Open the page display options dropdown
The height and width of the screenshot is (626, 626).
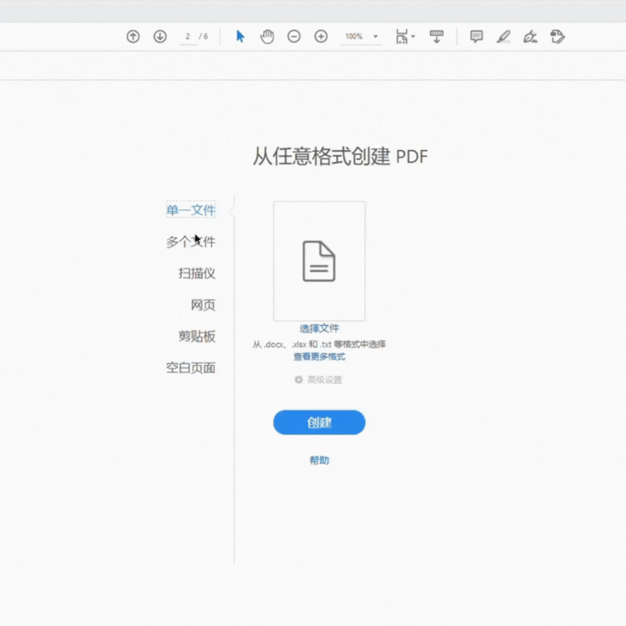pos(404,36)
